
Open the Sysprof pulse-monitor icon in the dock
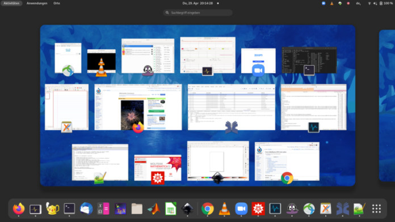tap(36, 209)
